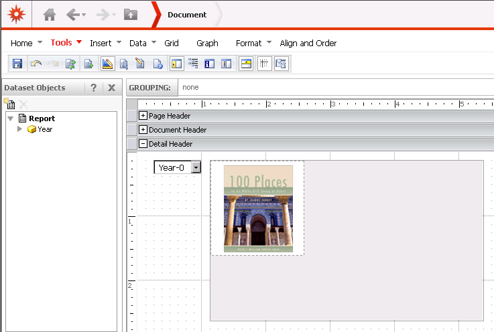Collapse the Detail Header section

click(143, 144)
